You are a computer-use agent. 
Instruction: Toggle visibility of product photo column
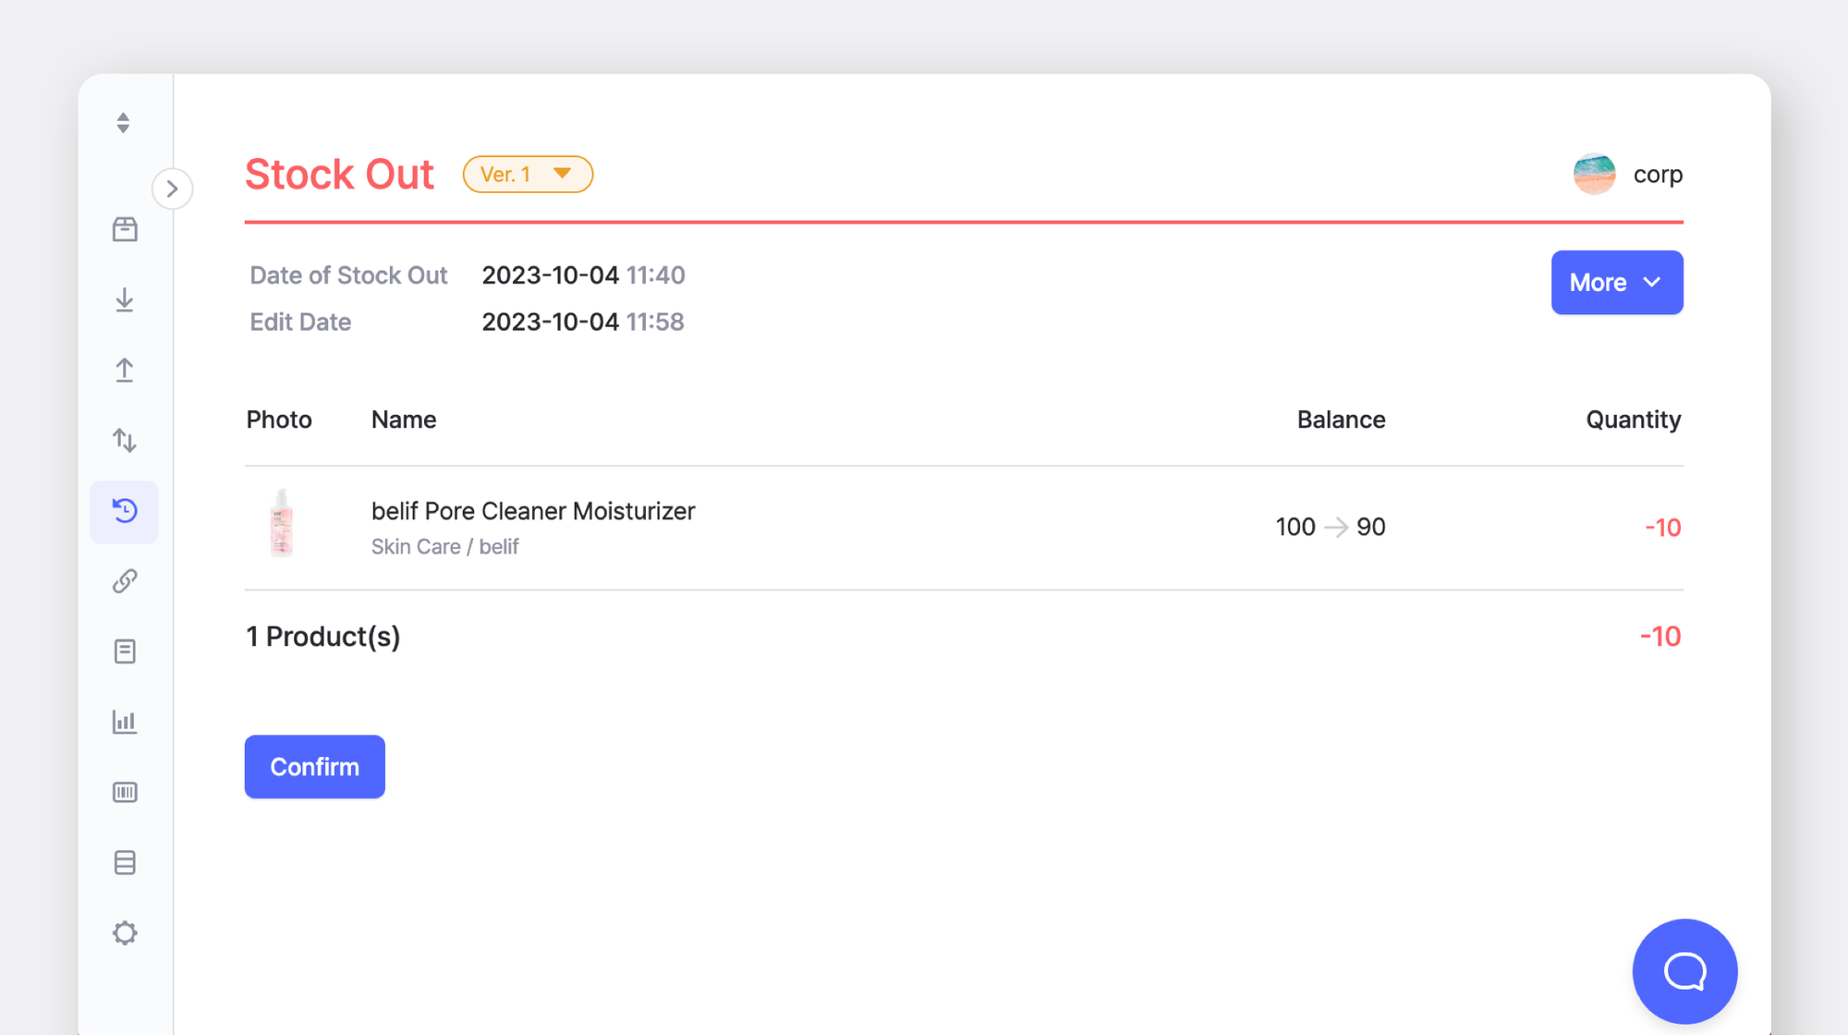click(279, 420)
